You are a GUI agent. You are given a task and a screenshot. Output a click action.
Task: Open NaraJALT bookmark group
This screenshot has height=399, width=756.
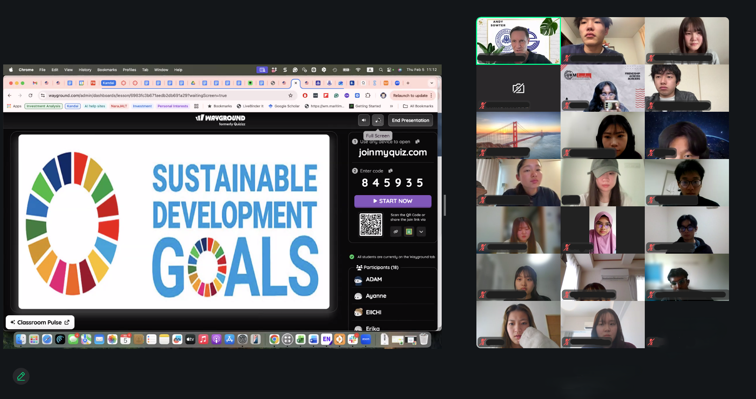[x=119, y=106]
